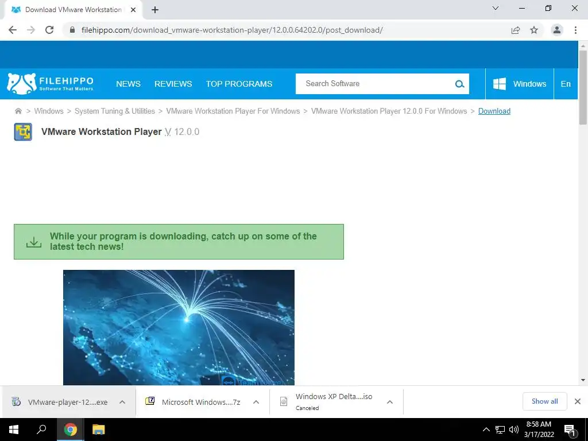Click the page vertical scrollbar thumb
This screenshot has height=441, width=588.
click(583, 87)
